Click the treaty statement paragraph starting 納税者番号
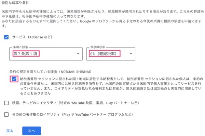The image size is (205, 136). tap(111, 86)
